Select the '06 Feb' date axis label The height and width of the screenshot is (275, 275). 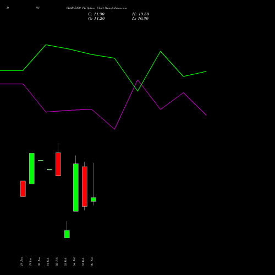(x=92, y=262)
